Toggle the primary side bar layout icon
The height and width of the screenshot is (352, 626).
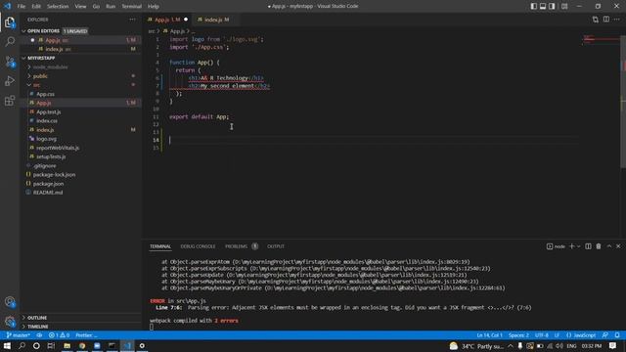[534, 6]
